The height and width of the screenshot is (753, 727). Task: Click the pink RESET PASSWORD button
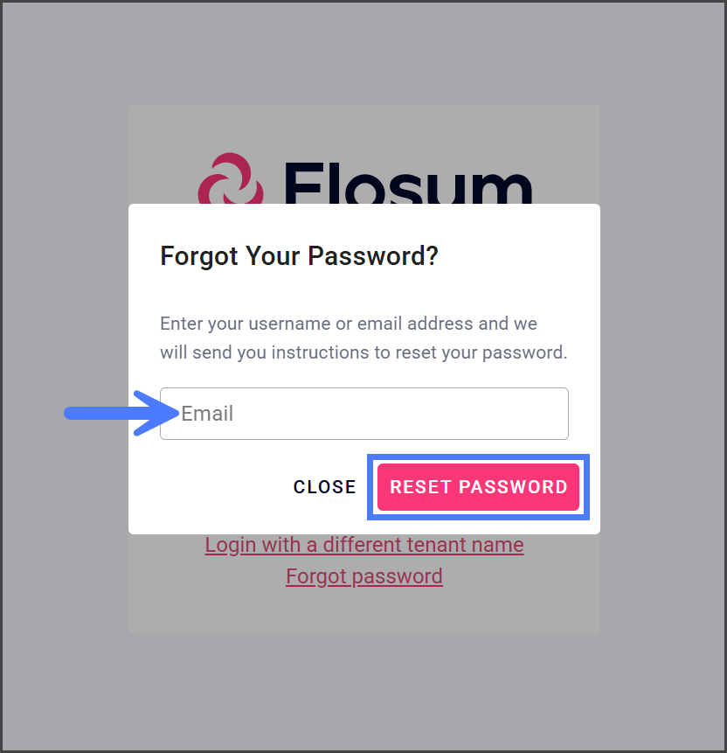[478, 487]
